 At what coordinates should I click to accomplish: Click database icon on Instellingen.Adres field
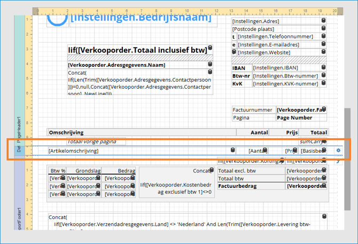click(x=323, y=21)
